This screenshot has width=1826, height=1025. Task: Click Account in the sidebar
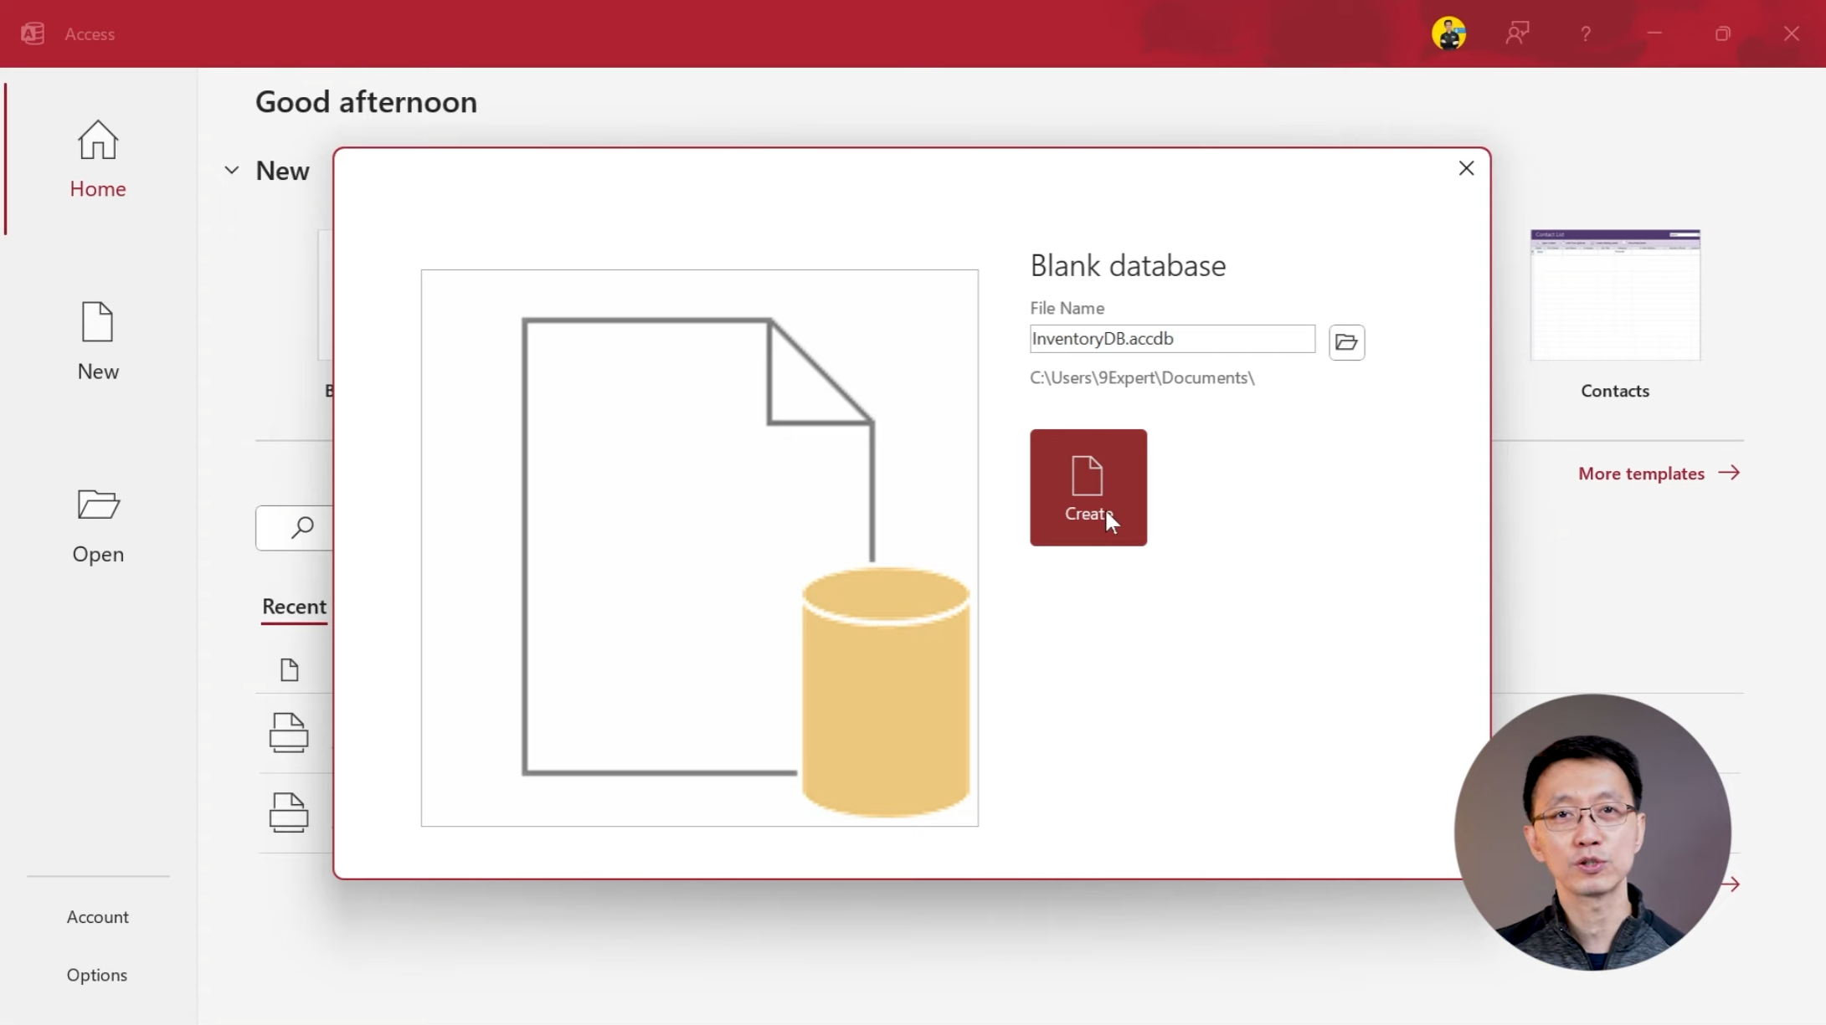pos(98,916)
